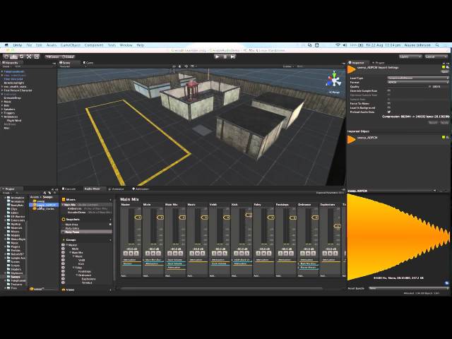The width and height of the screenshot is (452, 339).
Task: Toggle visibility eye for Explosions group
Action: [63, 279]
